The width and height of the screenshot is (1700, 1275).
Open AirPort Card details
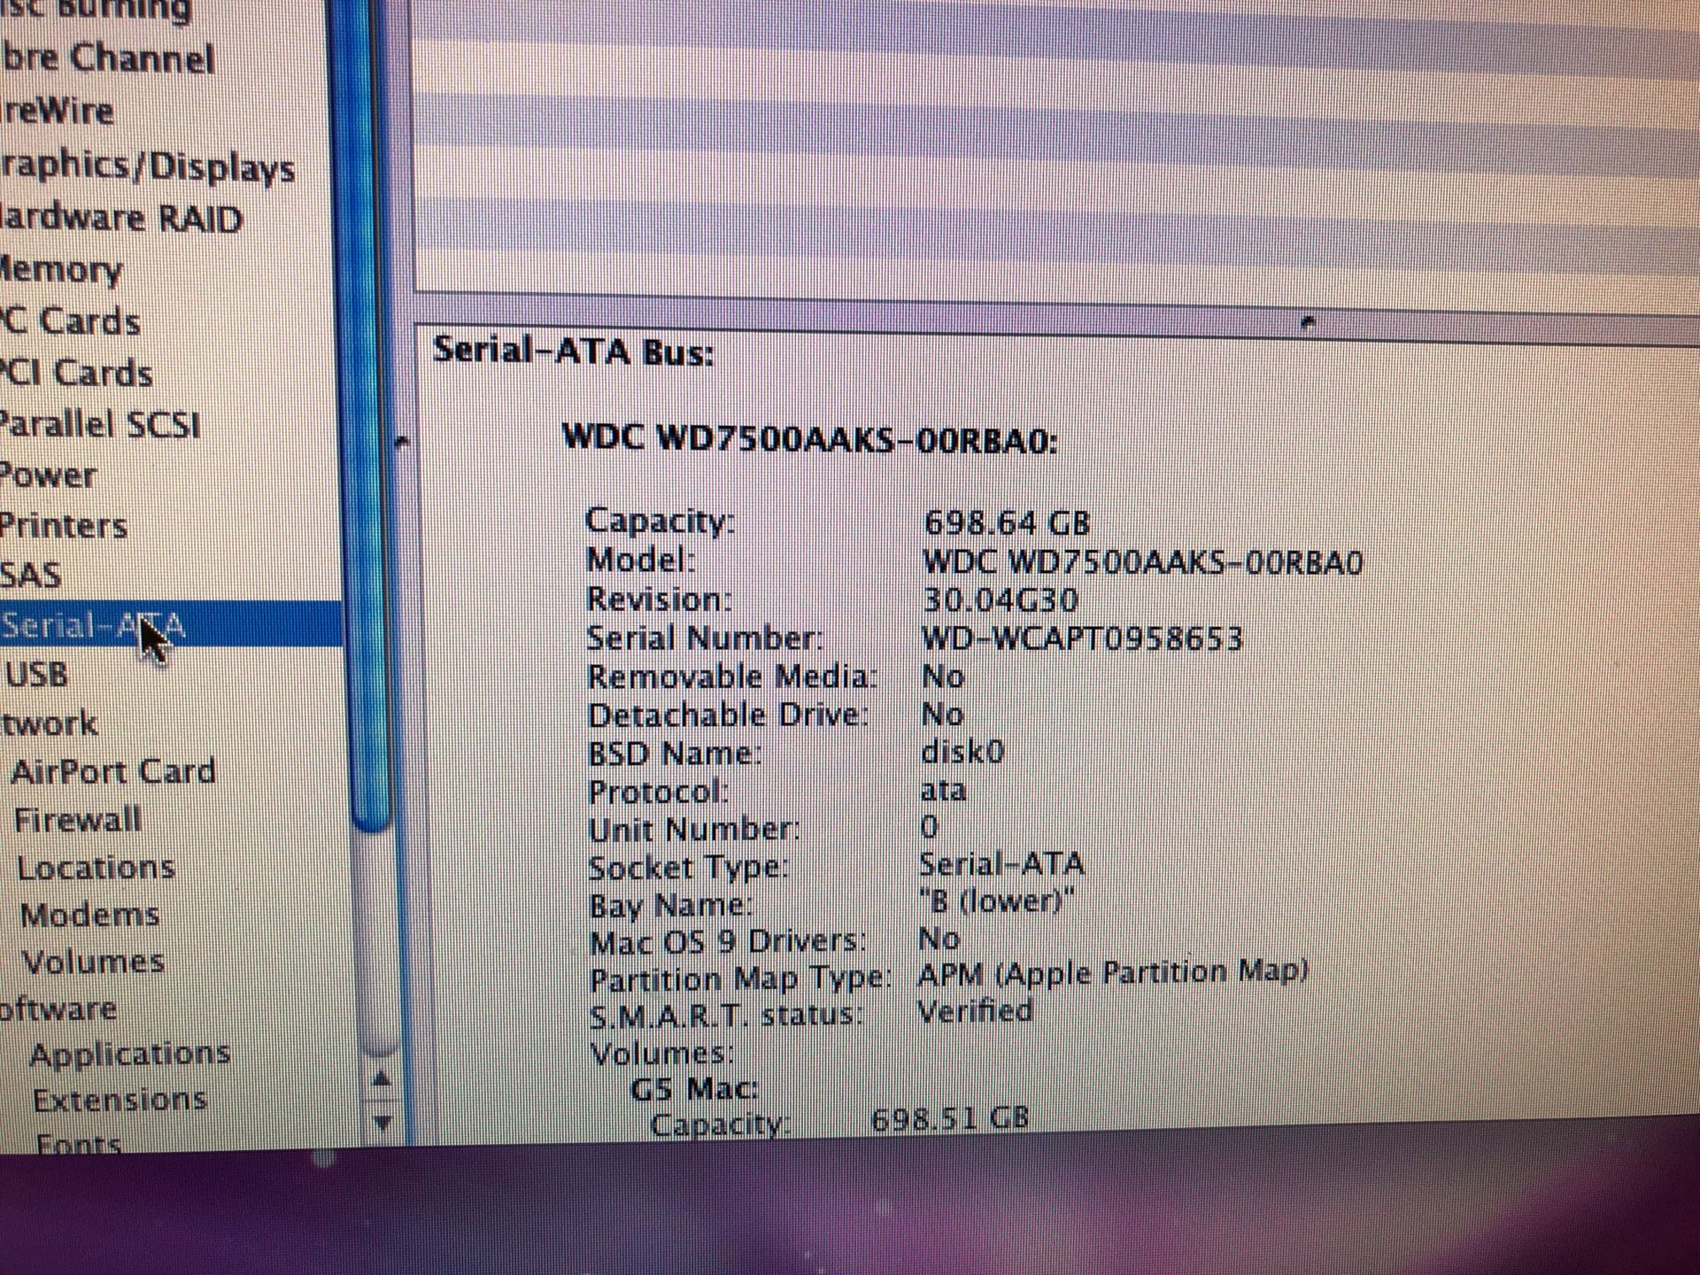click(112, 772)
